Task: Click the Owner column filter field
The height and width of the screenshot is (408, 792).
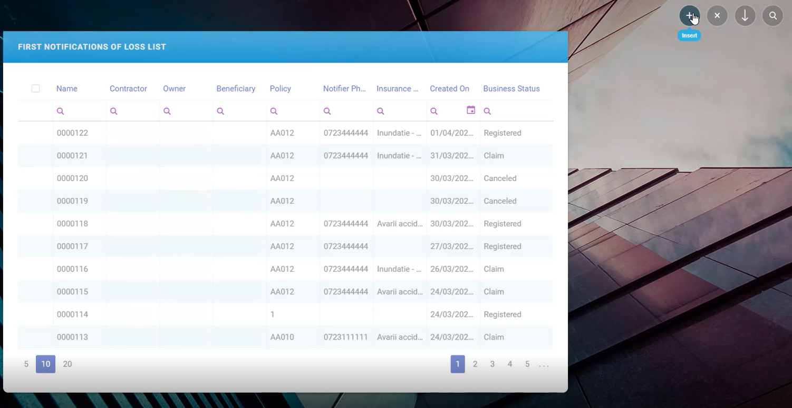Action: [190, 111]
